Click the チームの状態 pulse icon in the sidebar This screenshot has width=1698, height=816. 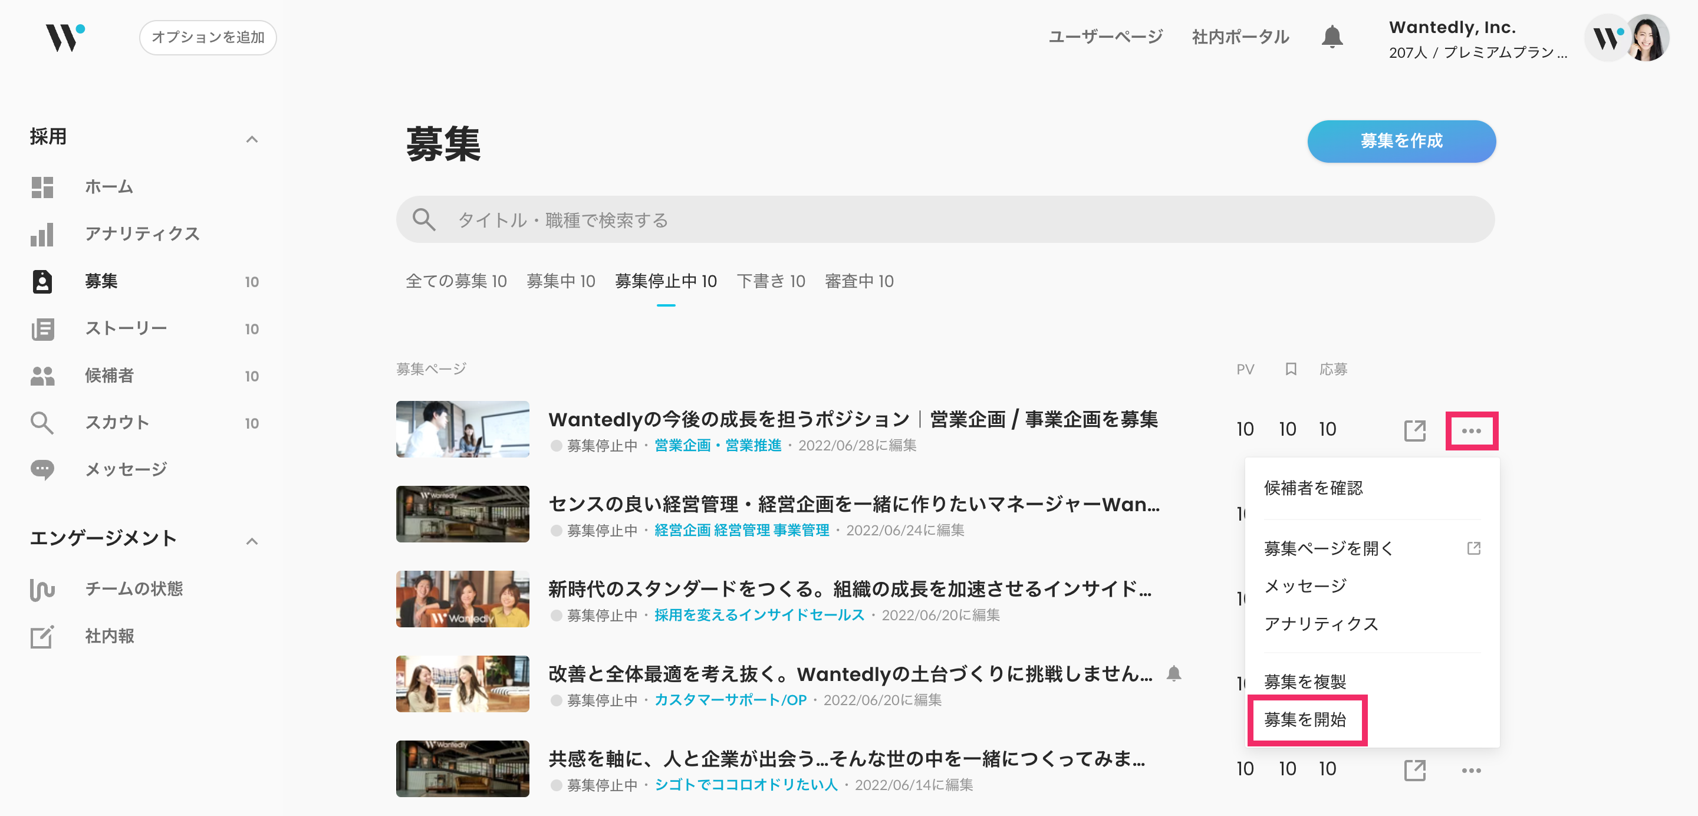coord(42,589)
